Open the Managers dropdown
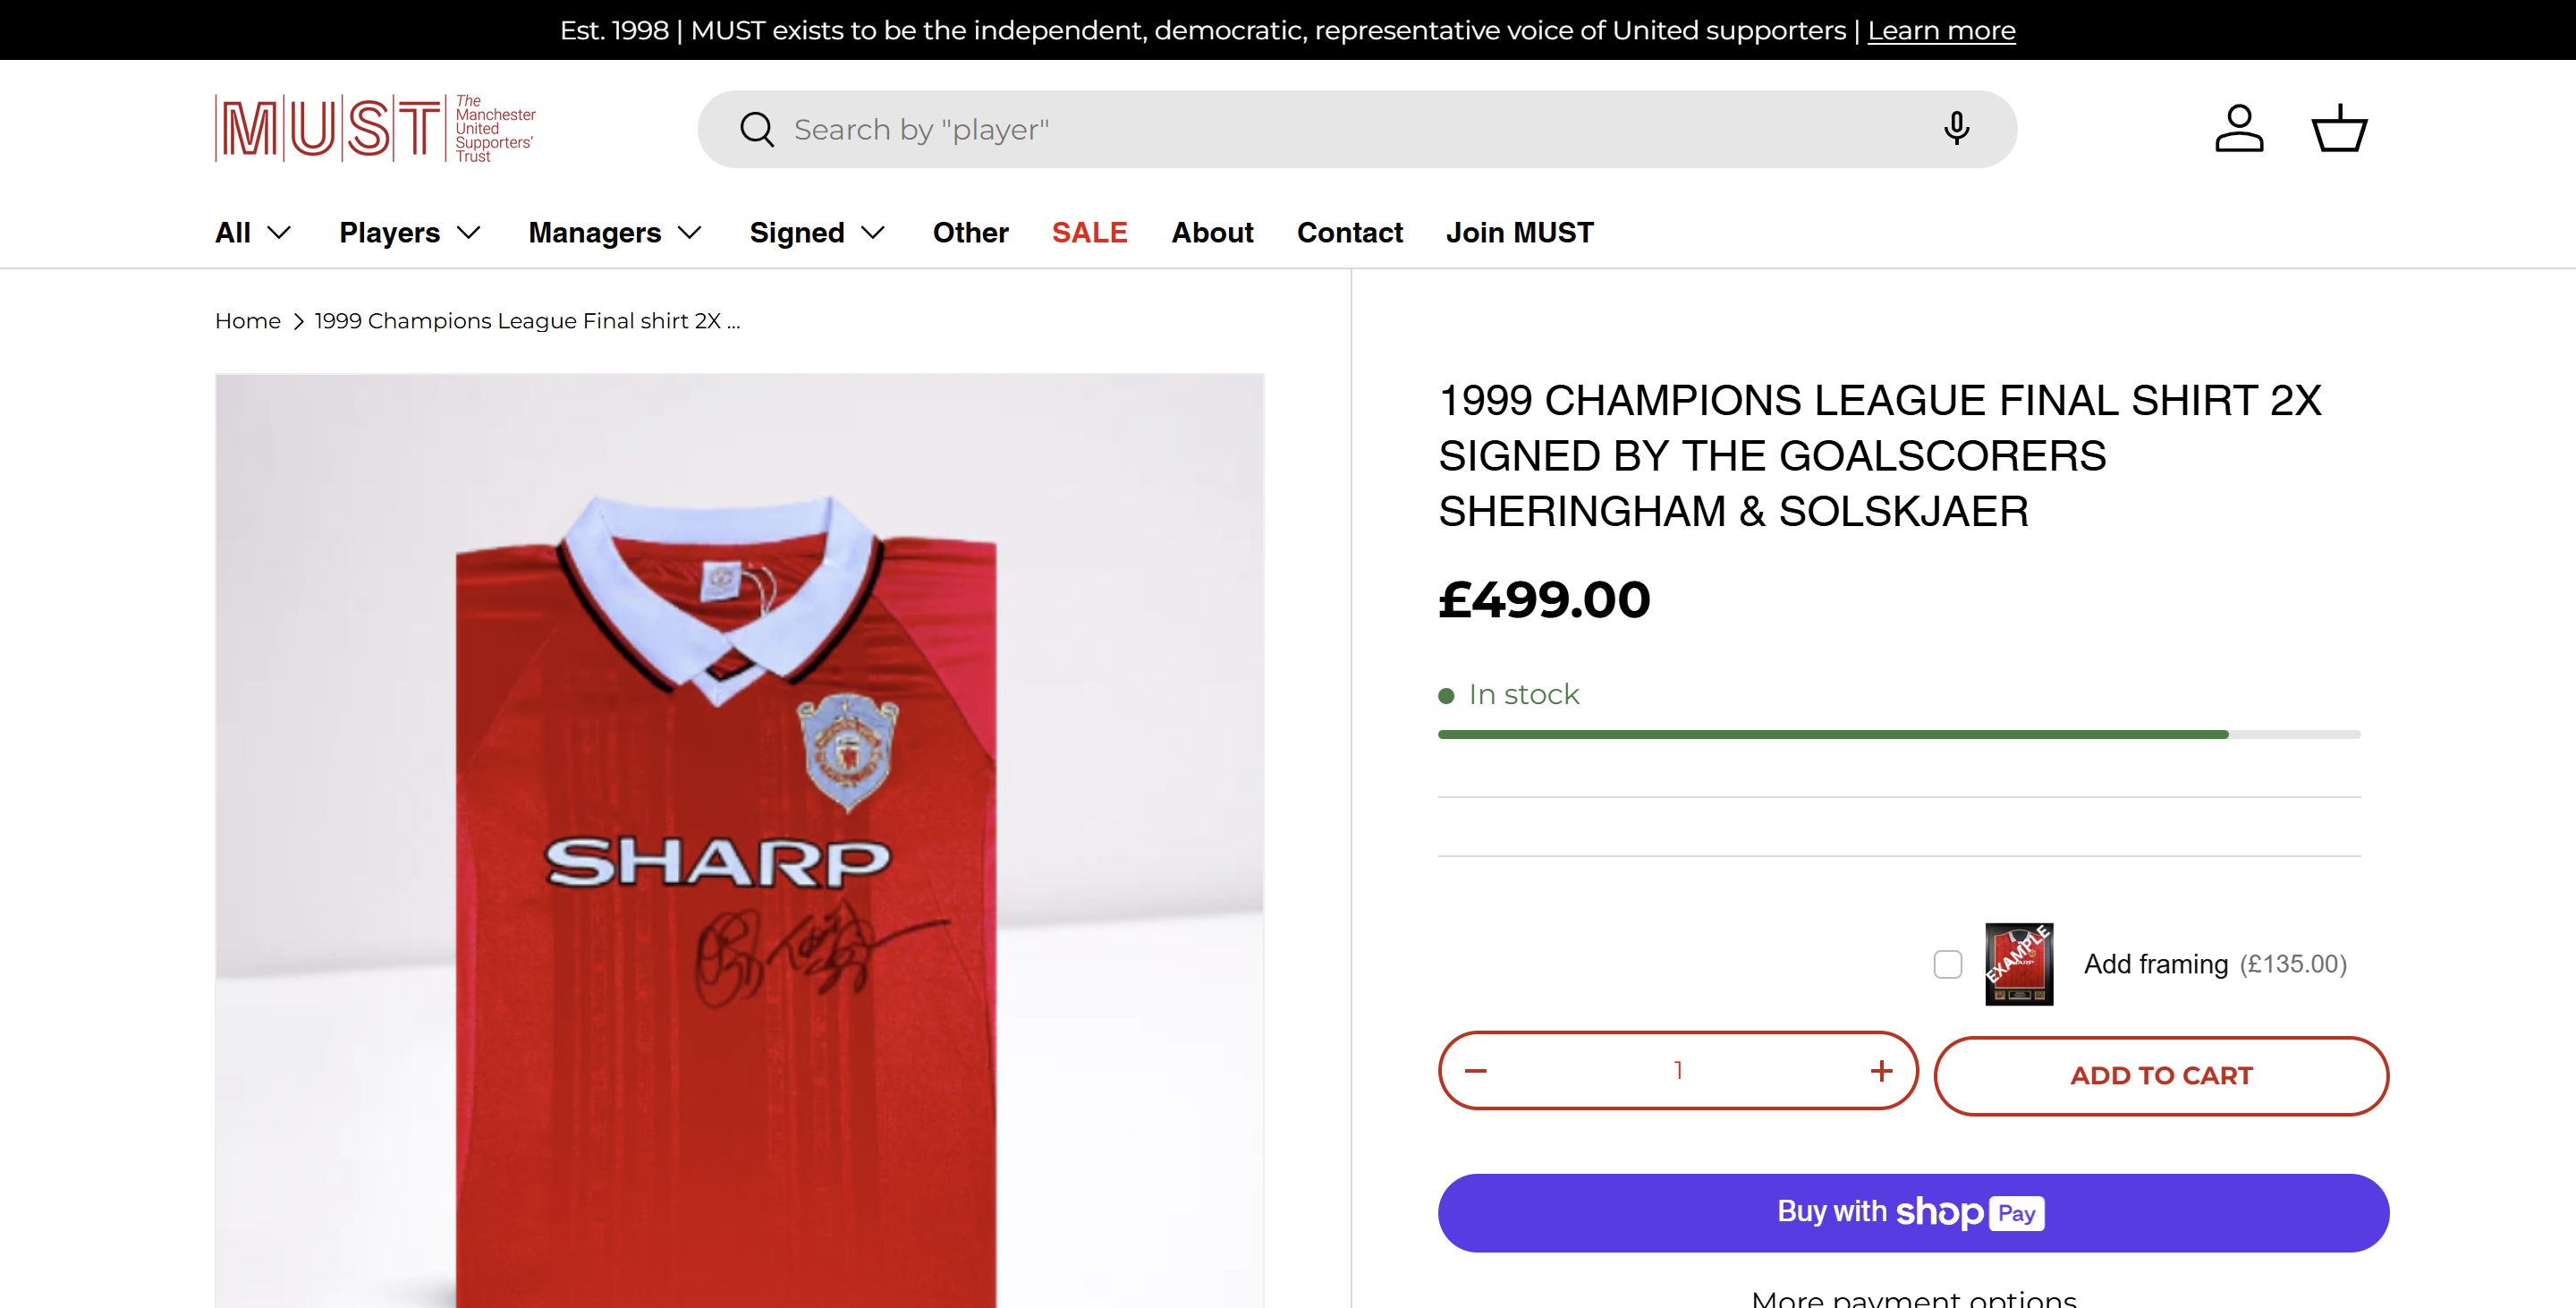The width and height of the screenshot is (2576, 1308). coord(615,233)
